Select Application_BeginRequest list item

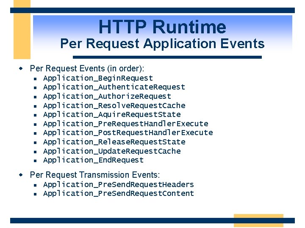click(x=98, y=79)
